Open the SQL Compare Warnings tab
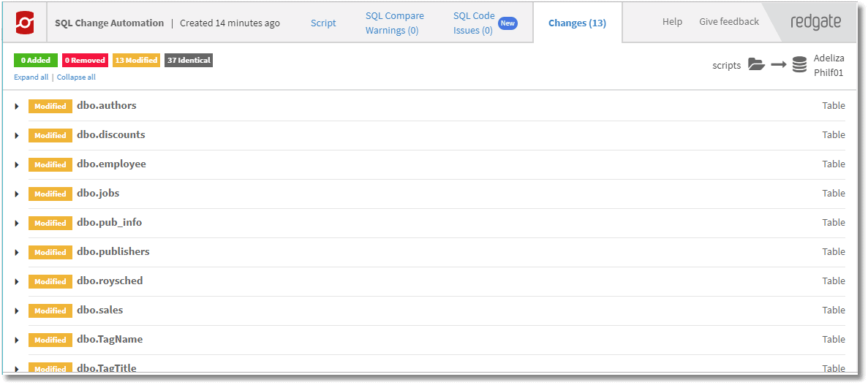 pos(395,23)
